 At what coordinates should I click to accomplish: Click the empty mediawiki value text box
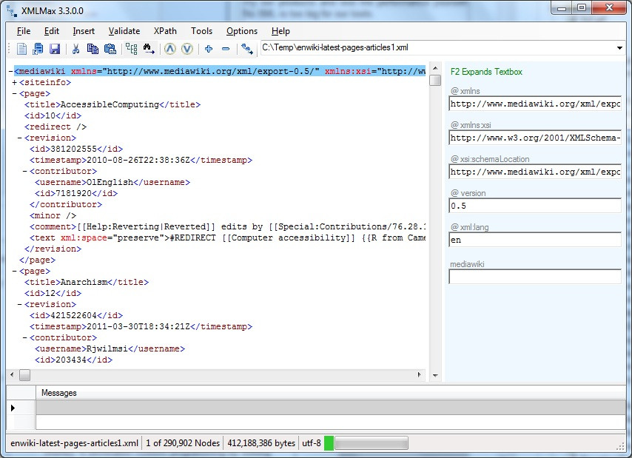(535, 277)
